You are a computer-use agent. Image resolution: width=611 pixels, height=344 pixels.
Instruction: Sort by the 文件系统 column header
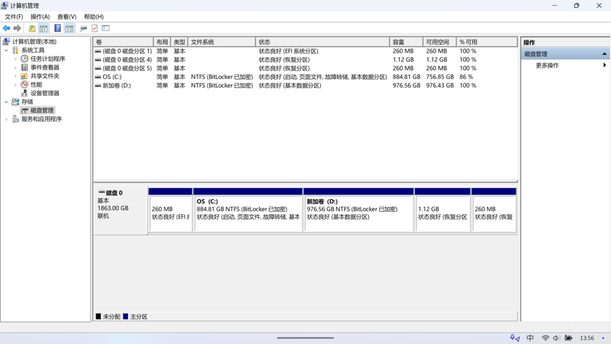222,41
